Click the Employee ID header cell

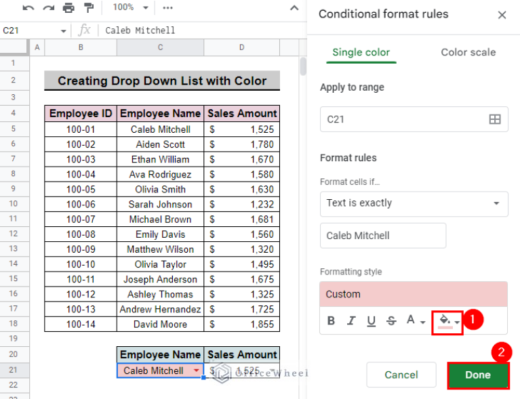click(x=81, y=113)
